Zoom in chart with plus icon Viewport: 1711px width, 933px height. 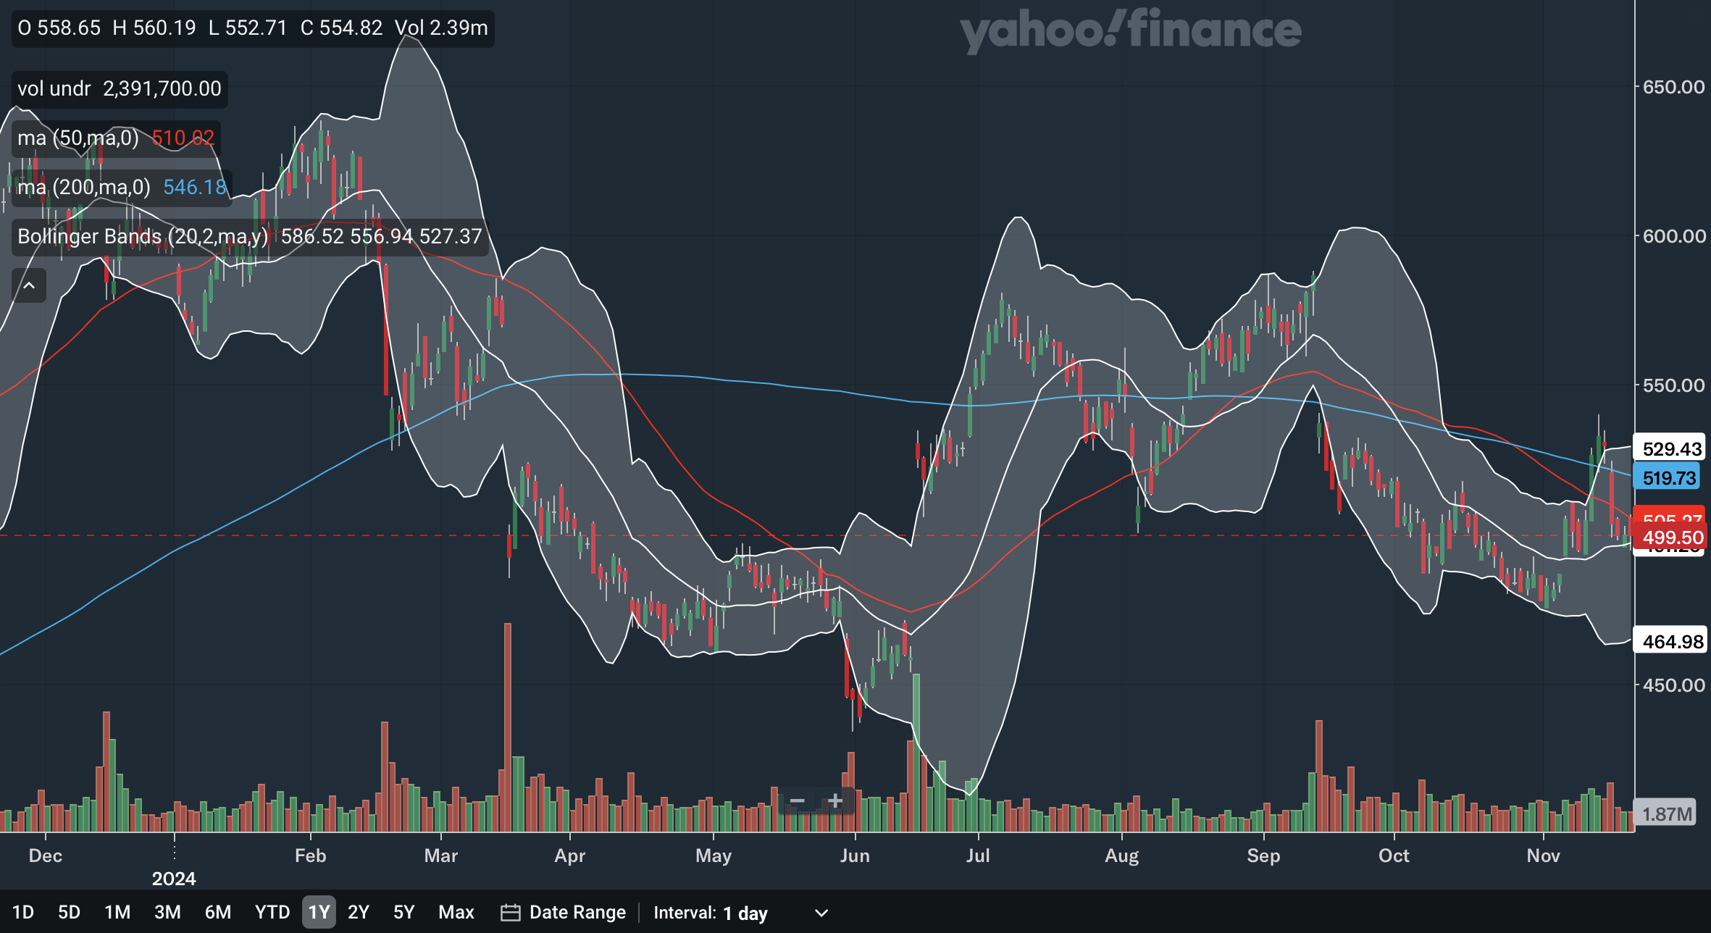click(835, 800)
